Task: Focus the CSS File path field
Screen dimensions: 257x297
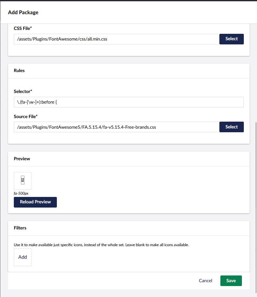Action: 116,39
